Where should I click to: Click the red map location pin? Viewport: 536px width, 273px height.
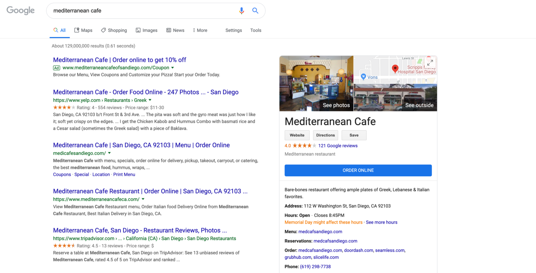tap(395, 69)
